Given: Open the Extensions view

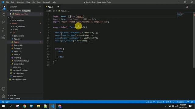Looking at the screenshot, I should click(x=3, y=37).
